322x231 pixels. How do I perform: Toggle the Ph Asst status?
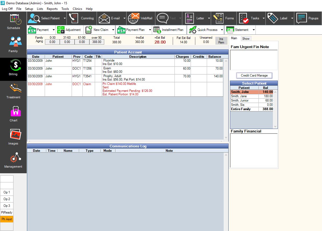click(7, 219)
